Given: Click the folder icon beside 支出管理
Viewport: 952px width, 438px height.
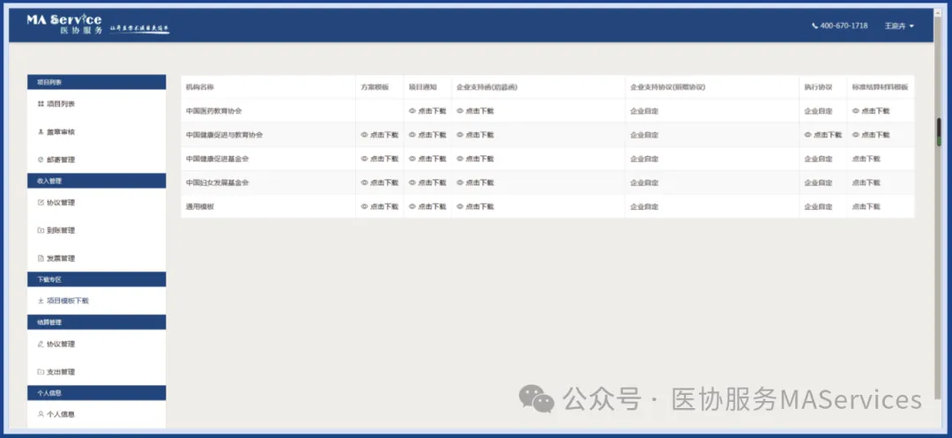Looking at the screenshot, I should coord(41,372).
